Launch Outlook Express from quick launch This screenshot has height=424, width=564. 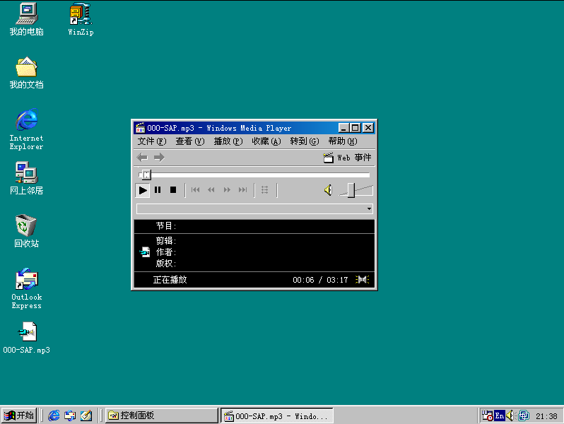[70, 416]
